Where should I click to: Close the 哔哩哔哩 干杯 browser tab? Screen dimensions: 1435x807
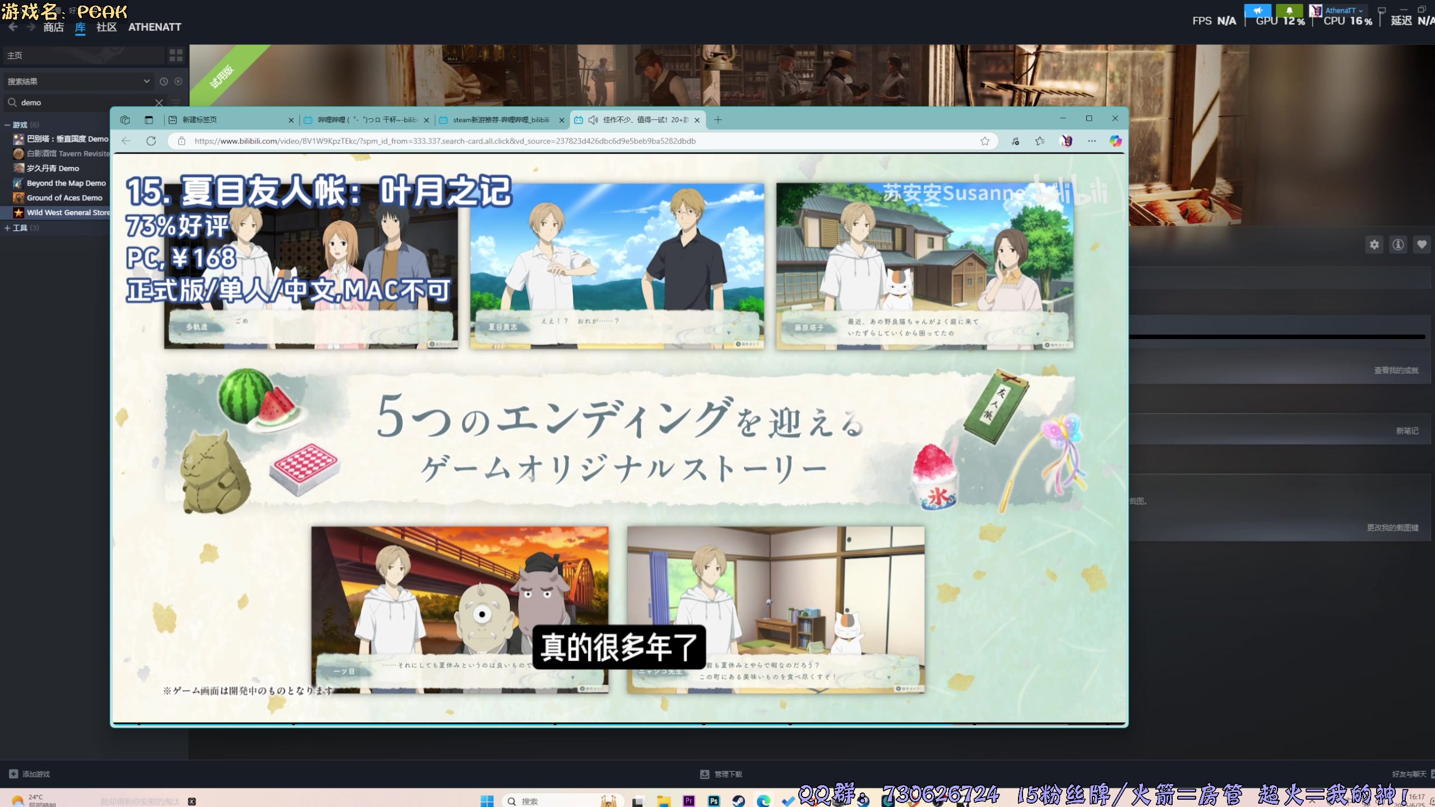pos(426,120)
